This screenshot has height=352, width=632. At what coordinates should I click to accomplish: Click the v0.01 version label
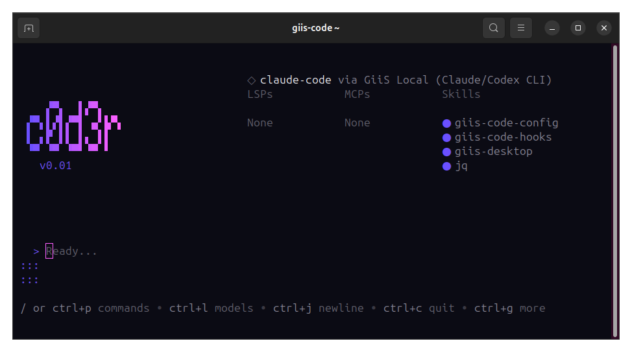[x=56, y=165]
